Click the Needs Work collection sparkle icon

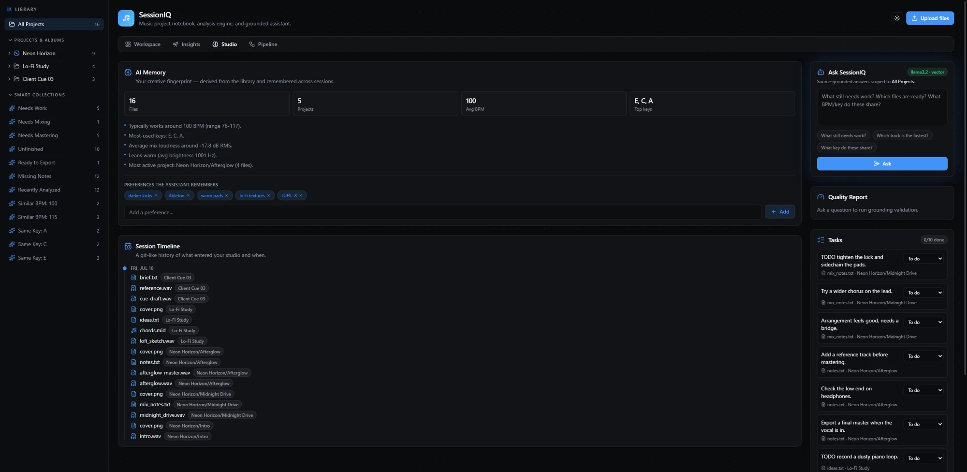tap(12, 108)
